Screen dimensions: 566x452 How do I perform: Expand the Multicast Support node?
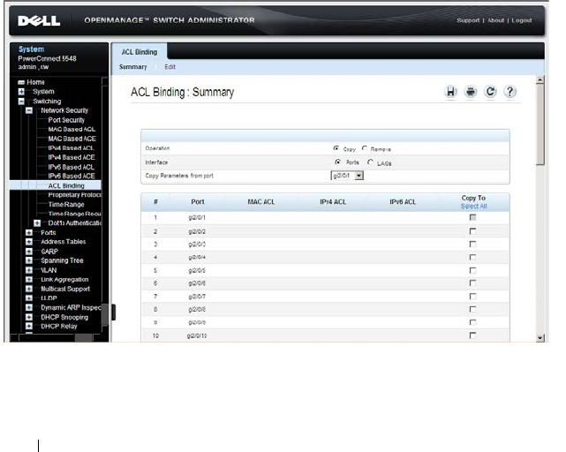(29, 289)
